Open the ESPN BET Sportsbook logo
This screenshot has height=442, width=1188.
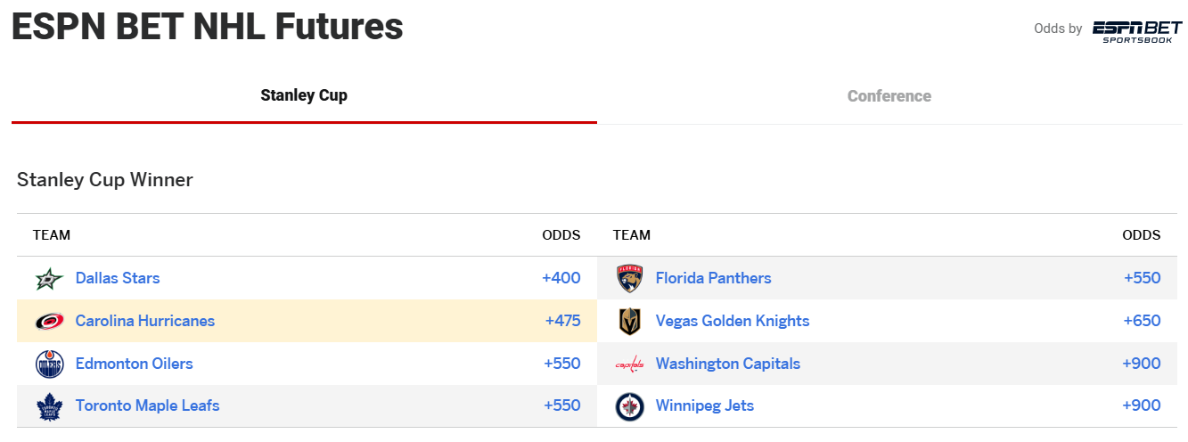(x=1136, y=30)
